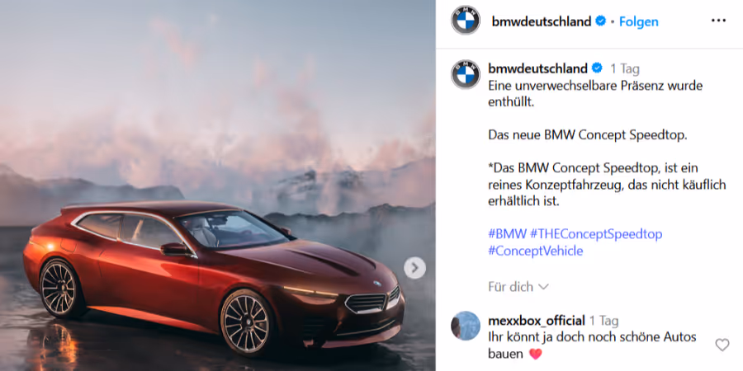The image size is (743, 371).
Task: Open bmwdeutschland username in the caption
Action: point(537,68)
